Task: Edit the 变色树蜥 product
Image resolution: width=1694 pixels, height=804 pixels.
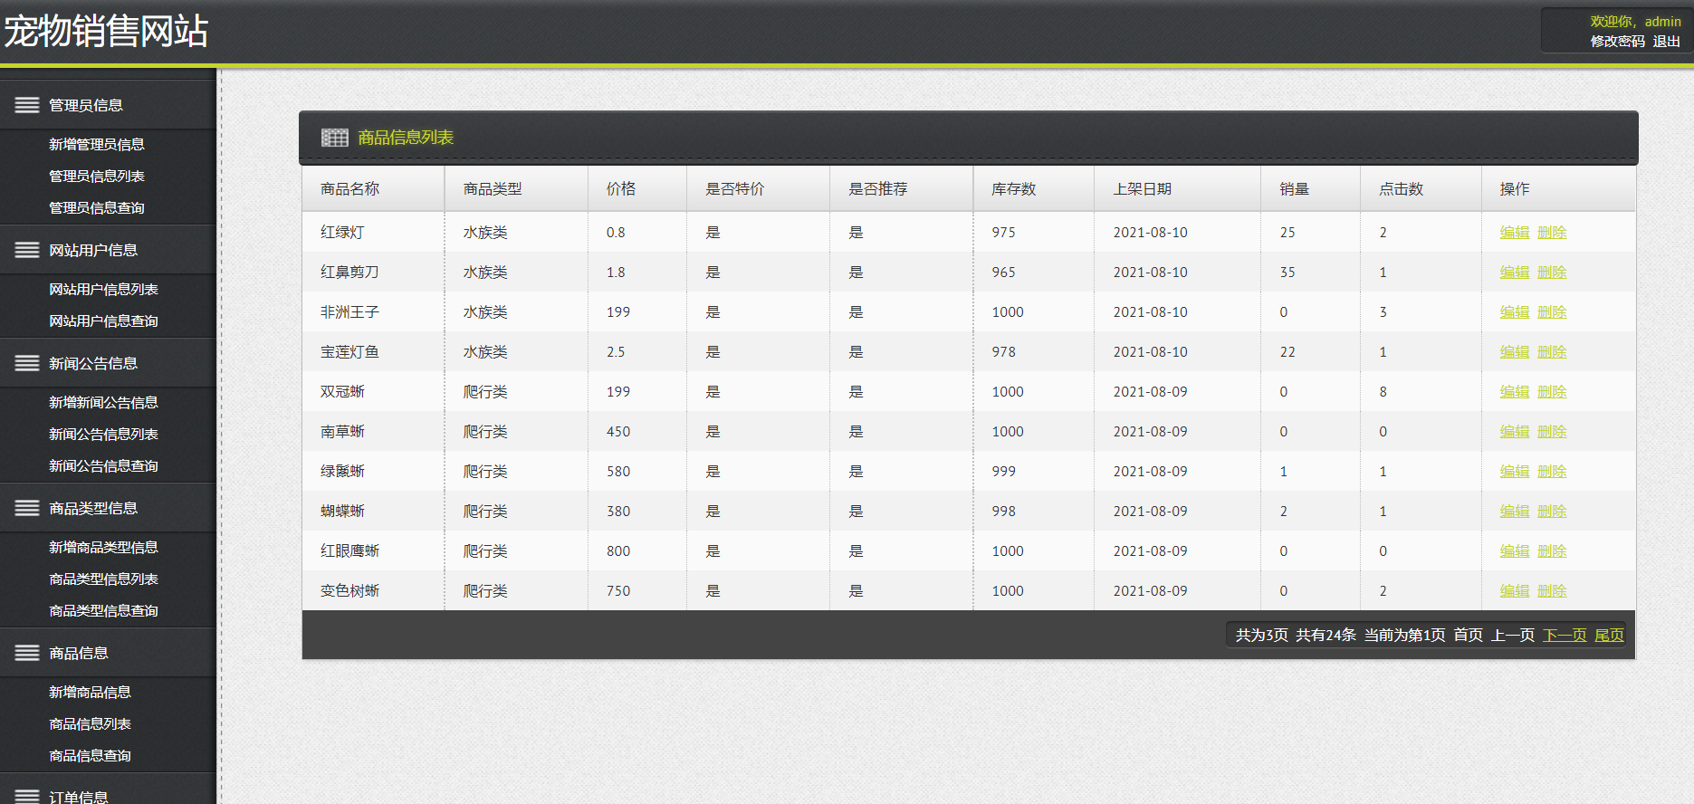Action: pyautogui.click(x=1515, y=591)
